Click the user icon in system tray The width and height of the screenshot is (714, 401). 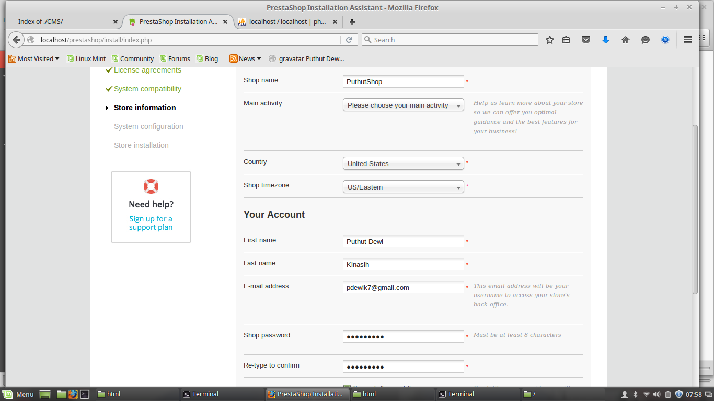[624, 394]
